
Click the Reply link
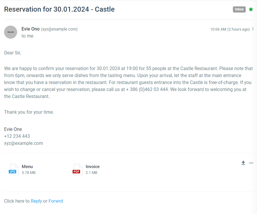pyautogui.click(x=36, y=201)
